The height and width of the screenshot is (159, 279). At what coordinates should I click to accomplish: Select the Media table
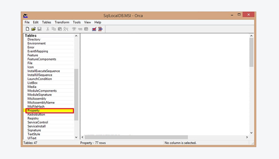coord(31,87)
